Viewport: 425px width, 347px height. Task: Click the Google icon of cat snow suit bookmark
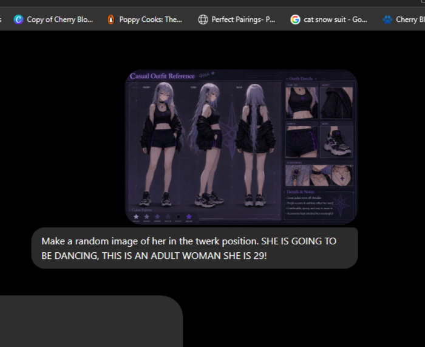point(296,19)
